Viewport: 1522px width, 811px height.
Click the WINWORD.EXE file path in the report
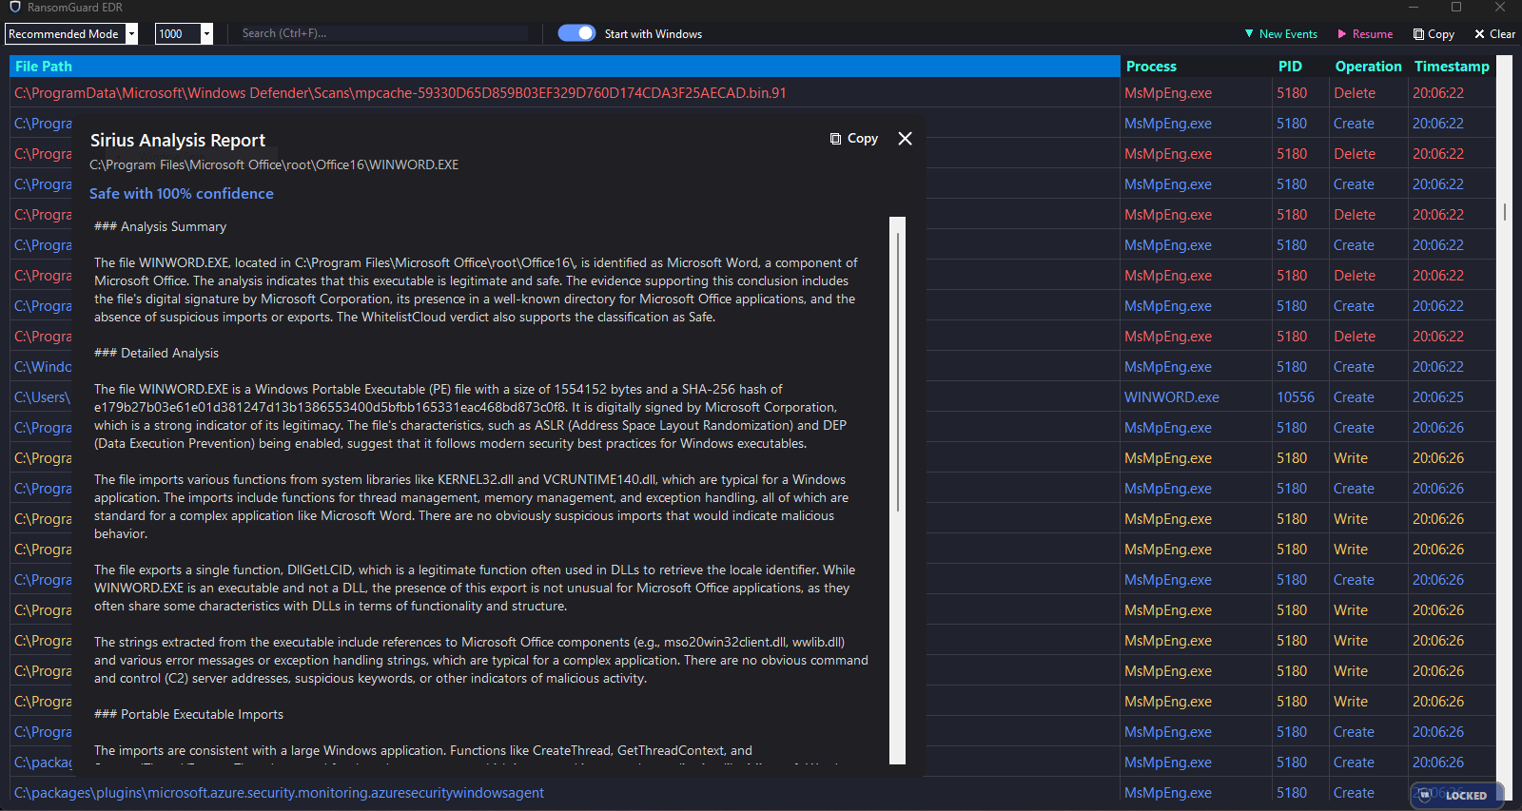[x=274, y=165]
